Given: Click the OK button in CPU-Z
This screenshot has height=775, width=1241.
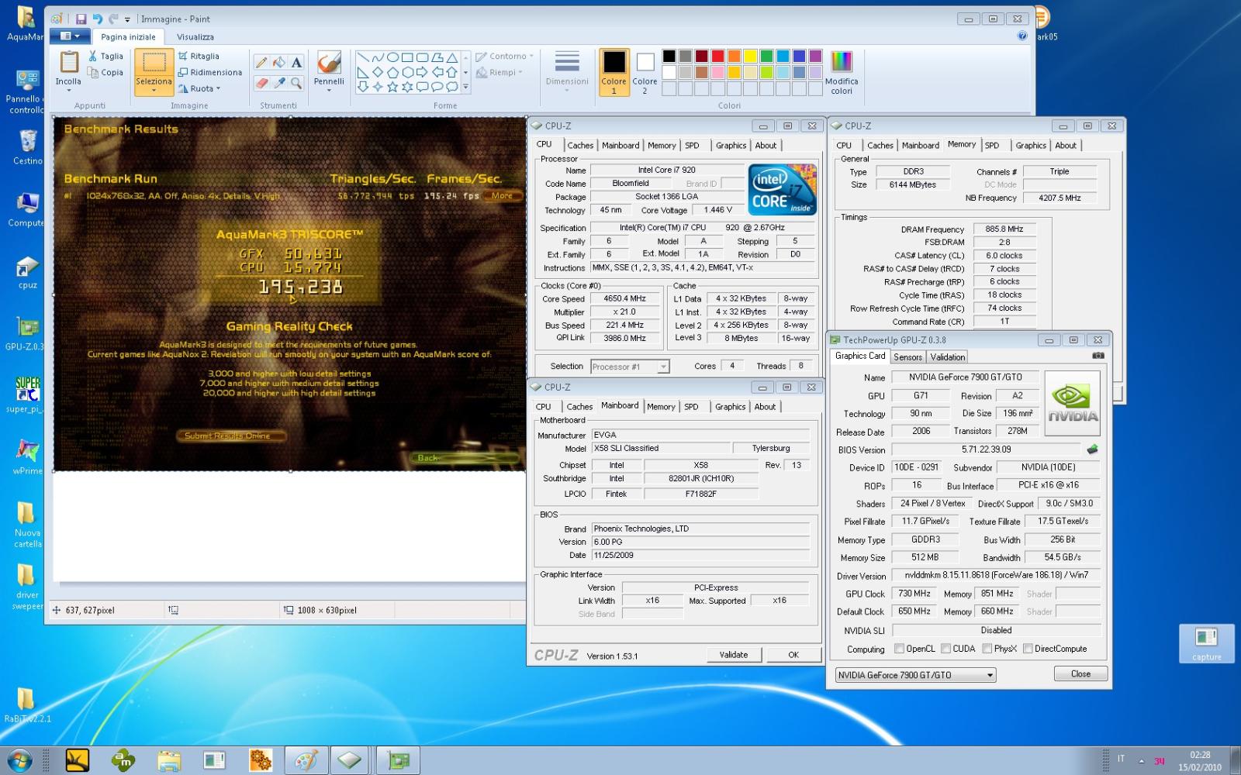Looking at the screenshot, I should [793, 655].
